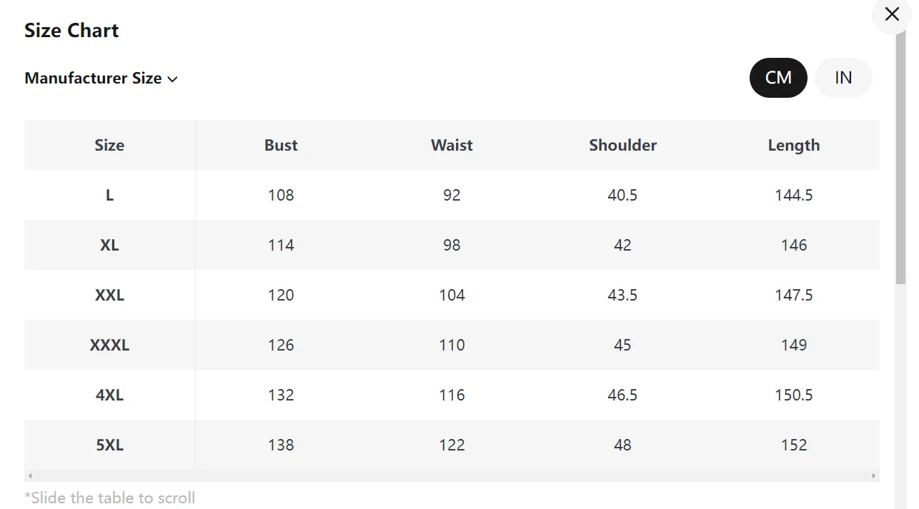This screenshot has height=509, width=919.
Task: Click the 4XL bust value 132
Action: pyautogui.click(x=281, y=395)
